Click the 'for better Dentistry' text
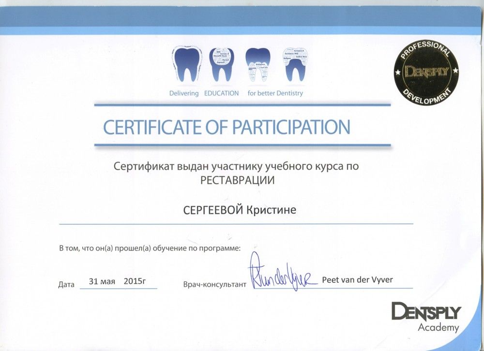The image size is (484, 351). pyautogui.click(x=275, y=93)
